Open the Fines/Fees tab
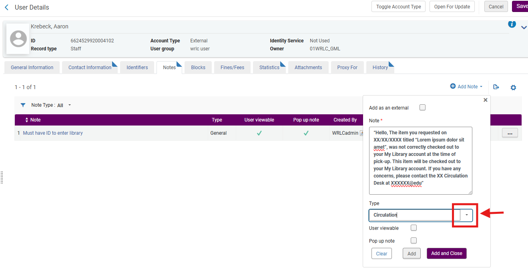528x277 pixels. click(x=232, y=68)
